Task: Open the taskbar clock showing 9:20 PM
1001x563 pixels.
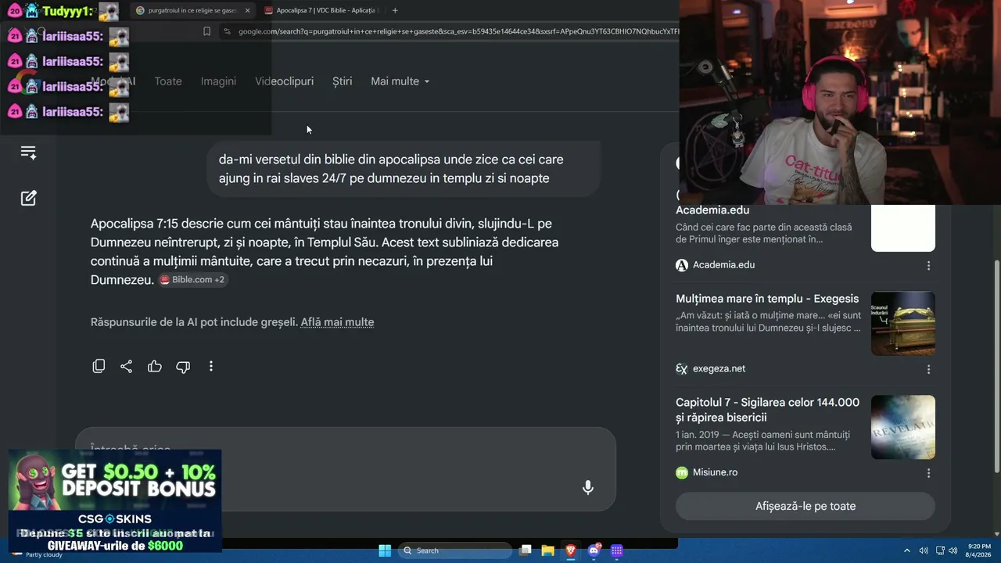Action: pos(979,550)
